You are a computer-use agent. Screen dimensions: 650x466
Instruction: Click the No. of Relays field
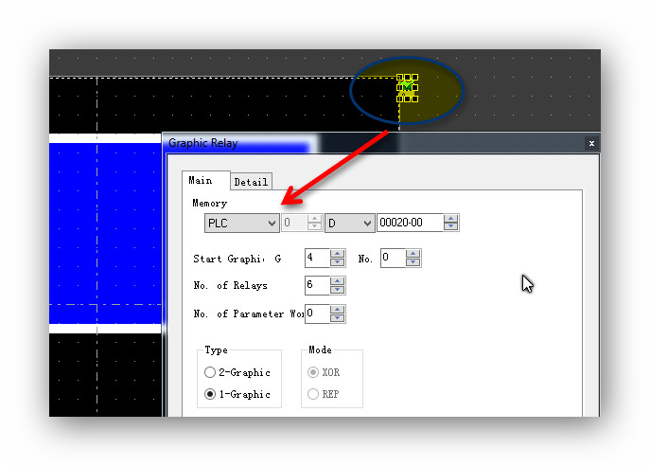coord(316,285)
